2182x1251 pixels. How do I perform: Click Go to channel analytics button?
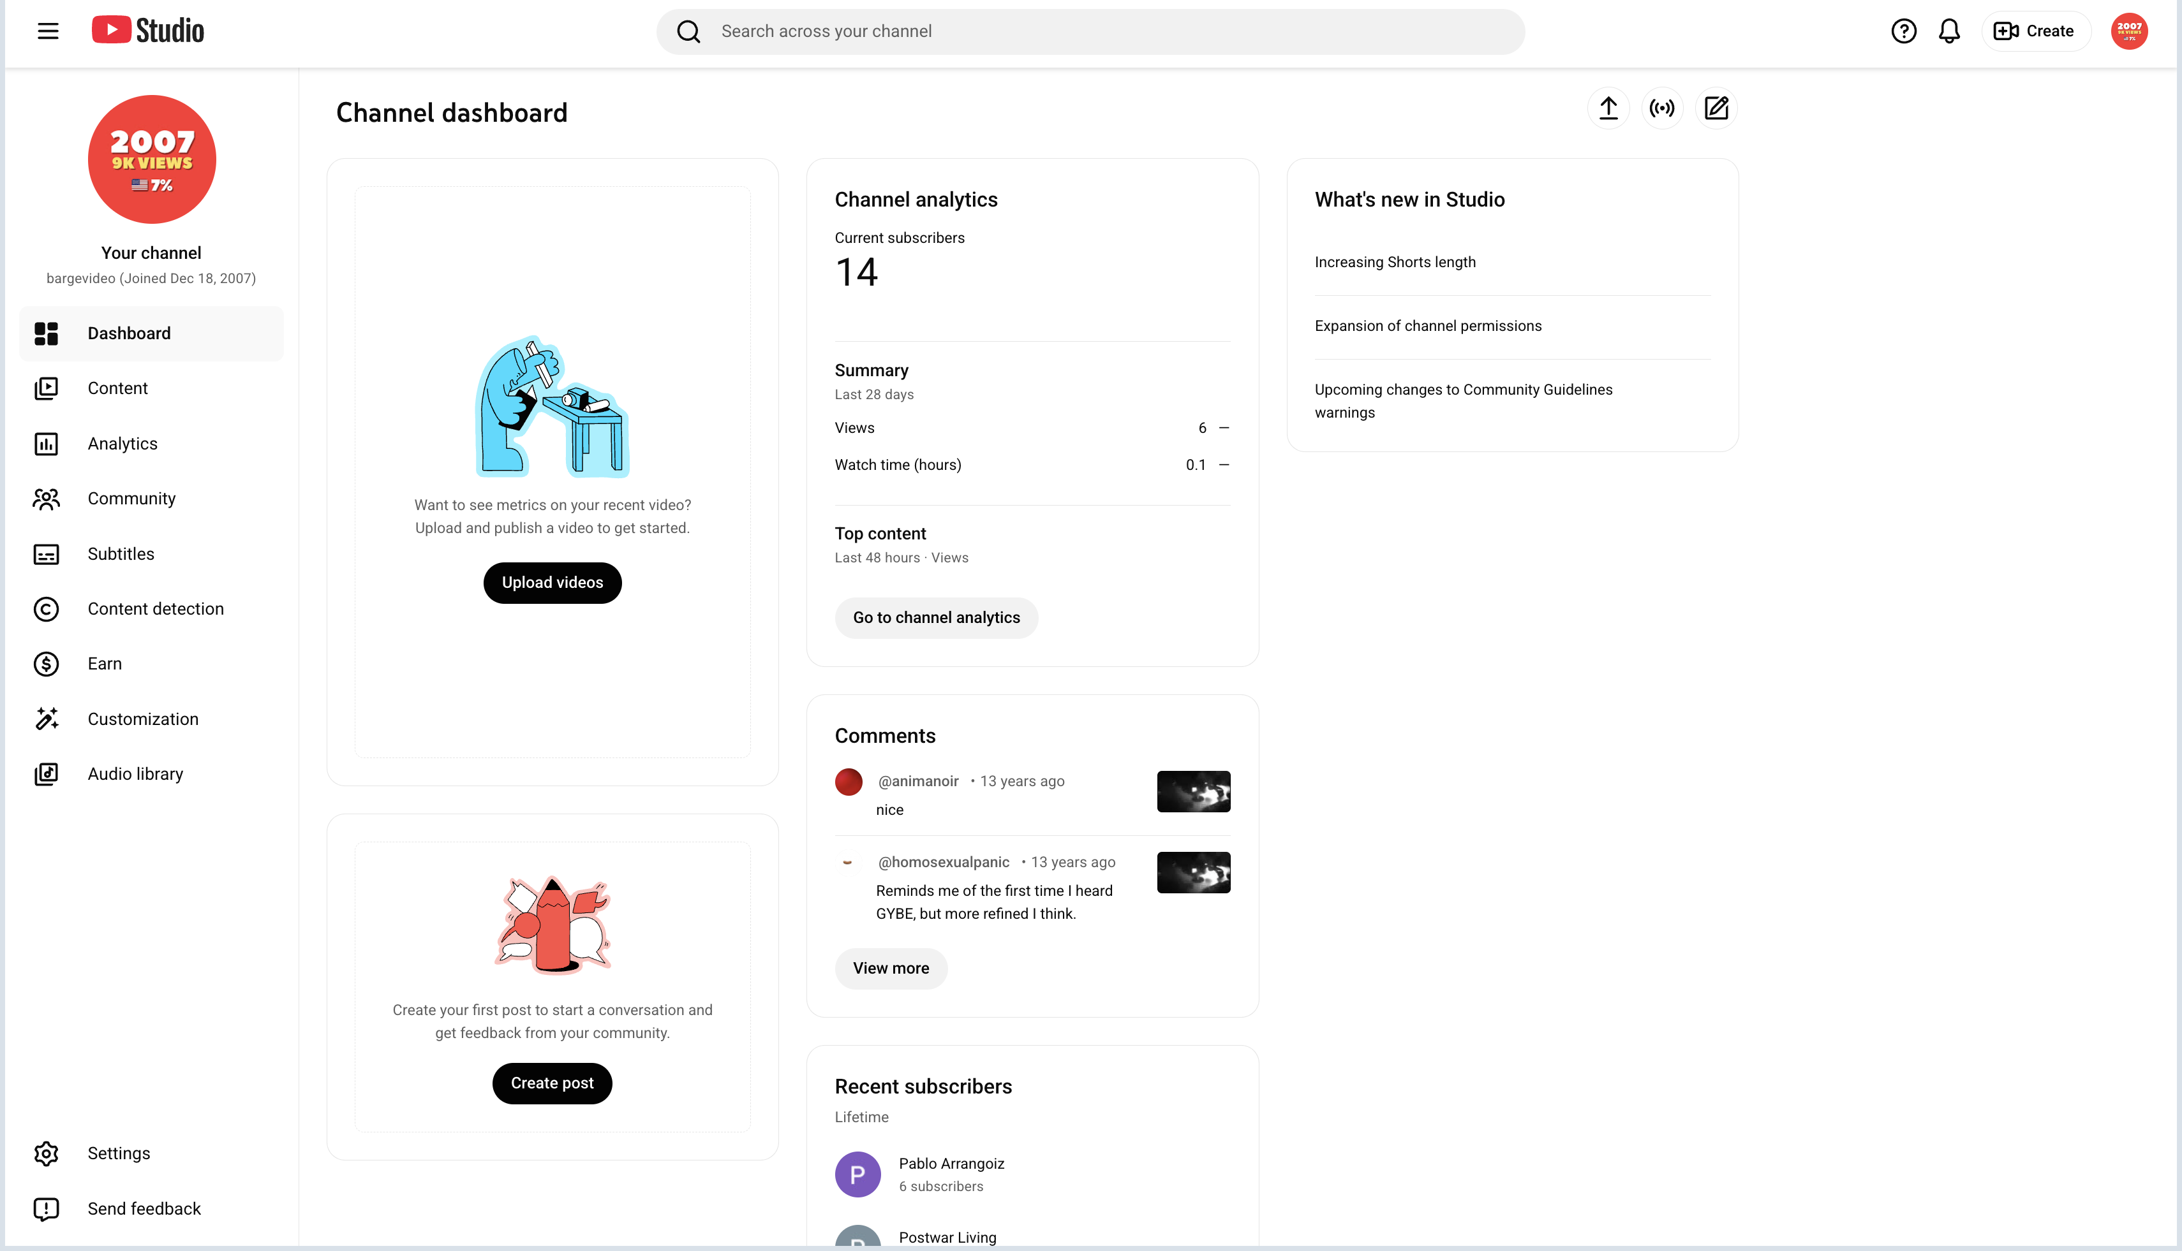[936, 618]
